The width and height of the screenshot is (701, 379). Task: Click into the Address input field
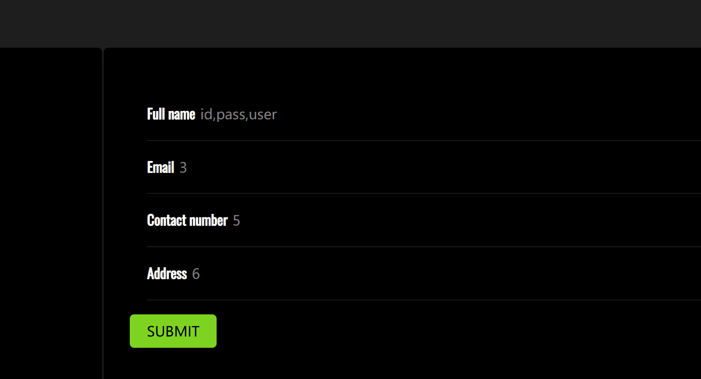[434, 274]
